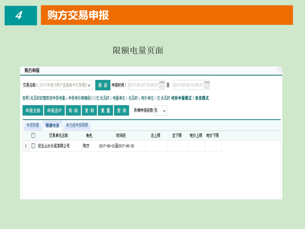Select the 限额电量 tab

(52, 125)
